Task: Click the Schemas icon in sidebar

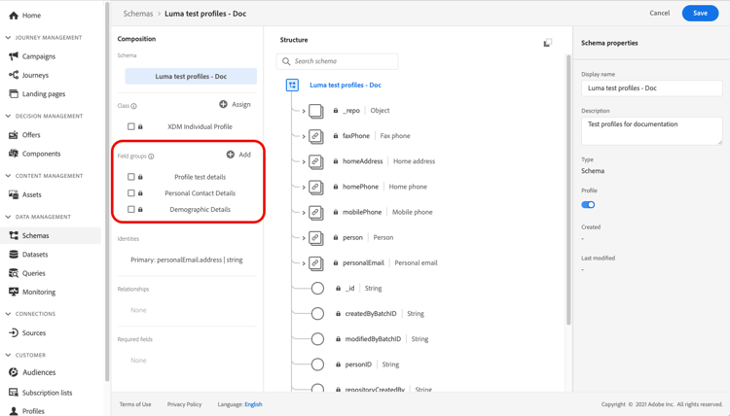Action: [x=14, y=235]
